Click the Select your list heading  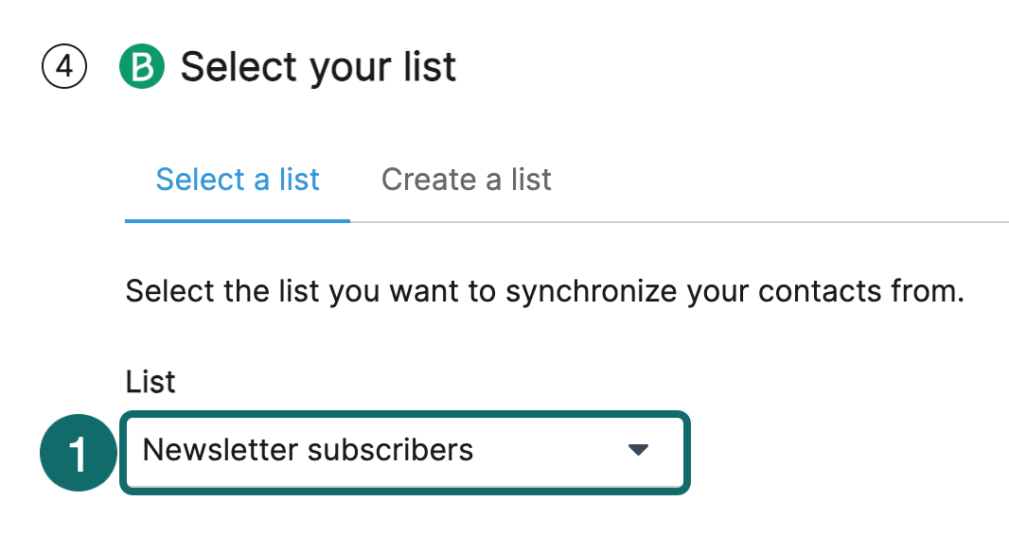pyautogui.click(x=318, y=68)
